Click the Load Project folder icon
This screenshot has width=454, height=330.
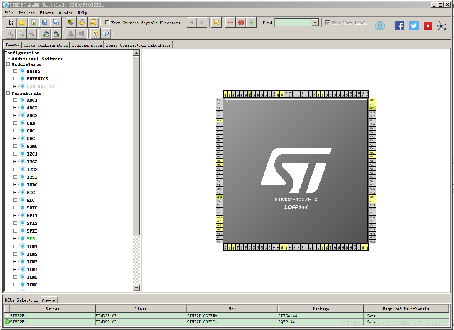tap(22, 23)
